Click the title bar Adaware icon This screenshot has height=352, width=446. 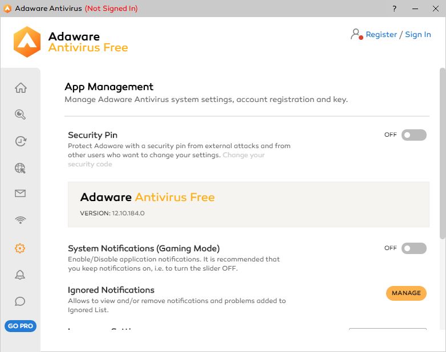coord(7,9)
